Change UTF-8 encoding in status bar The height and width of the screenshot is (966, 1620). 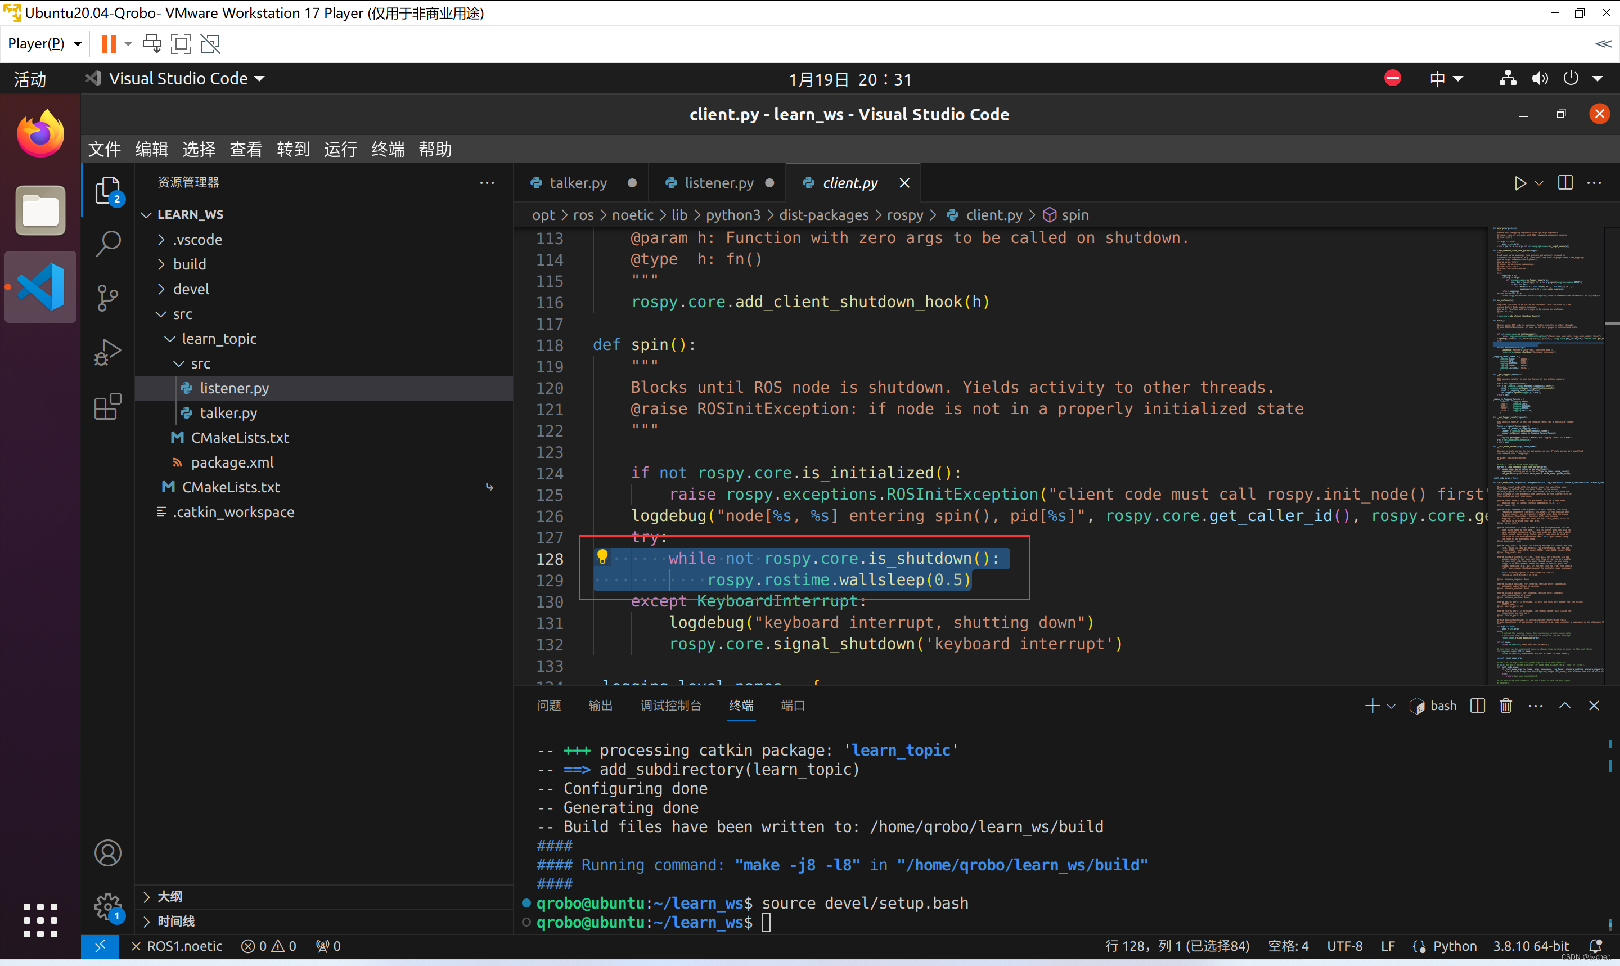(x=1344, y=946)
